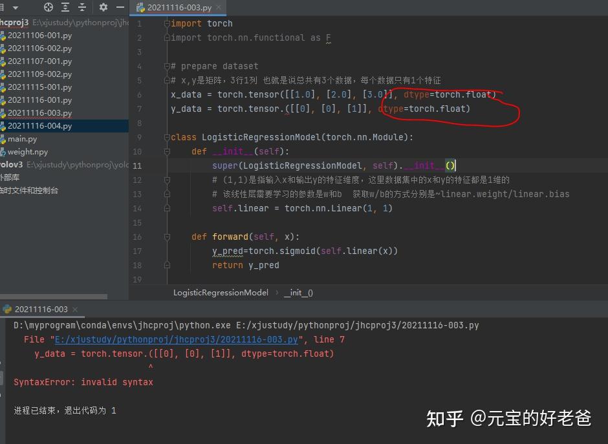
Task: Open the project view dropdown arrow
Action: [x=16, y=7]
